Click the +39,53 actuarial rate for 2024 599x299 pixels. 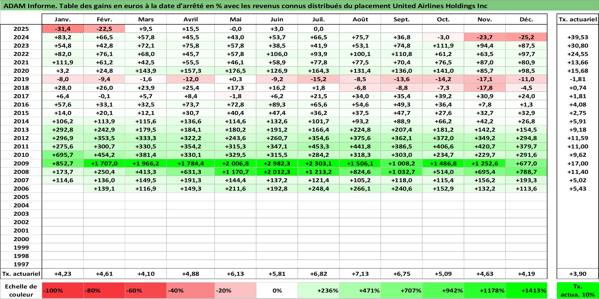[x=578, y=37]
